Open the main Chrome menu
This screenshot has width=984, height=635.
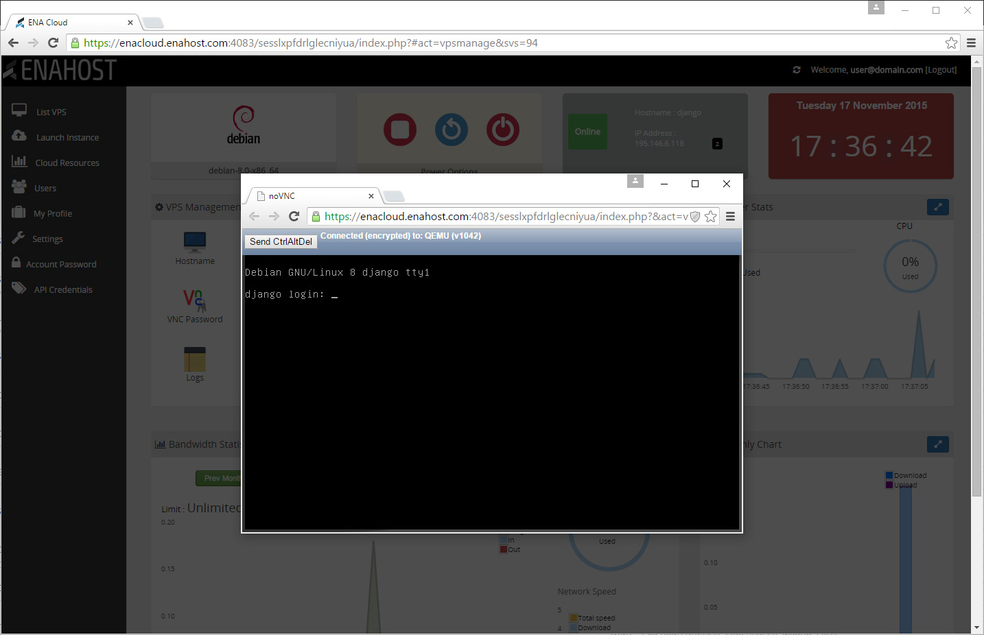[971, 43]
